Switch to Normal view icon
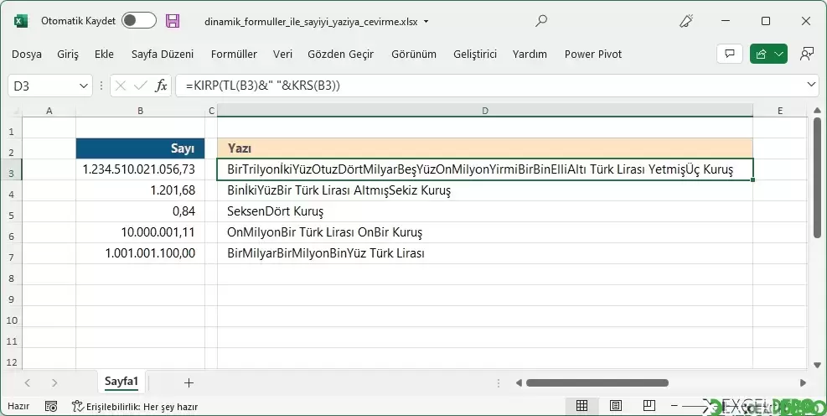Viewport: 827px width, 416px height. [x=581, y=405]
